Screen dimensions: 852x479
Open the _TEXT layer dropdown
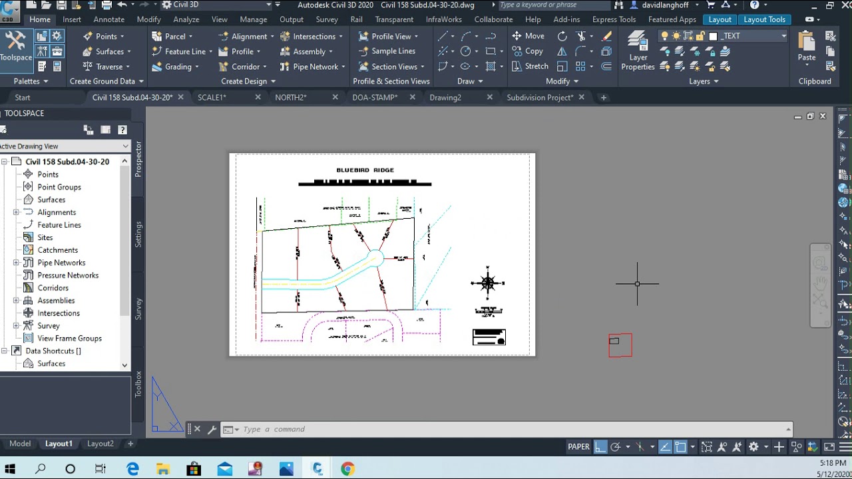(784, 36)
